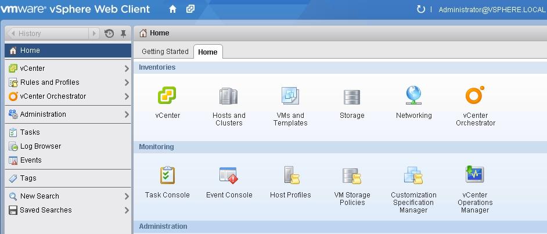547x234 pixels.
Task: Click the History label in navigator
Action: click(30, 34)
